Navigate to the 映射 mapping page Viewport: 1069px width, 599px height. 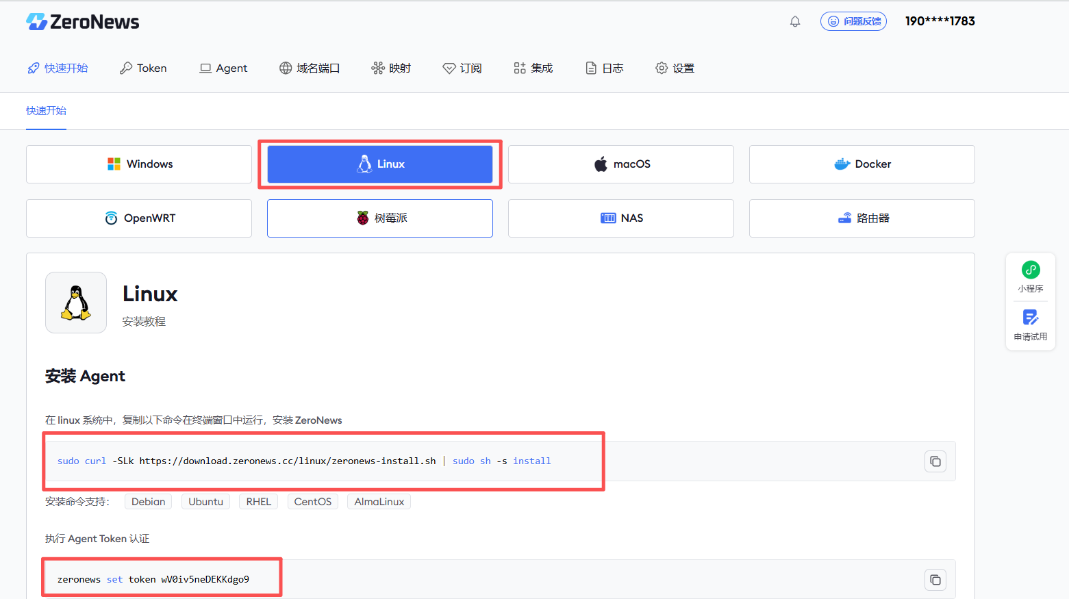[x=391, y=68]
